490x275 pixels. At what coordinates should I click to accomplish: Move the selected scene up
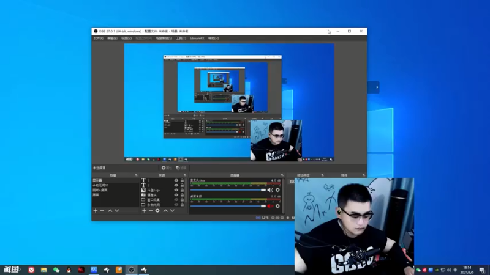pyautogui.click(x=110, y=211)
